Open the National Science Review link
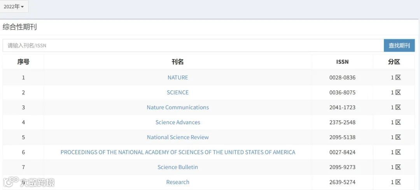The width and height of the screenshot is (420, 190). (178, 137)
